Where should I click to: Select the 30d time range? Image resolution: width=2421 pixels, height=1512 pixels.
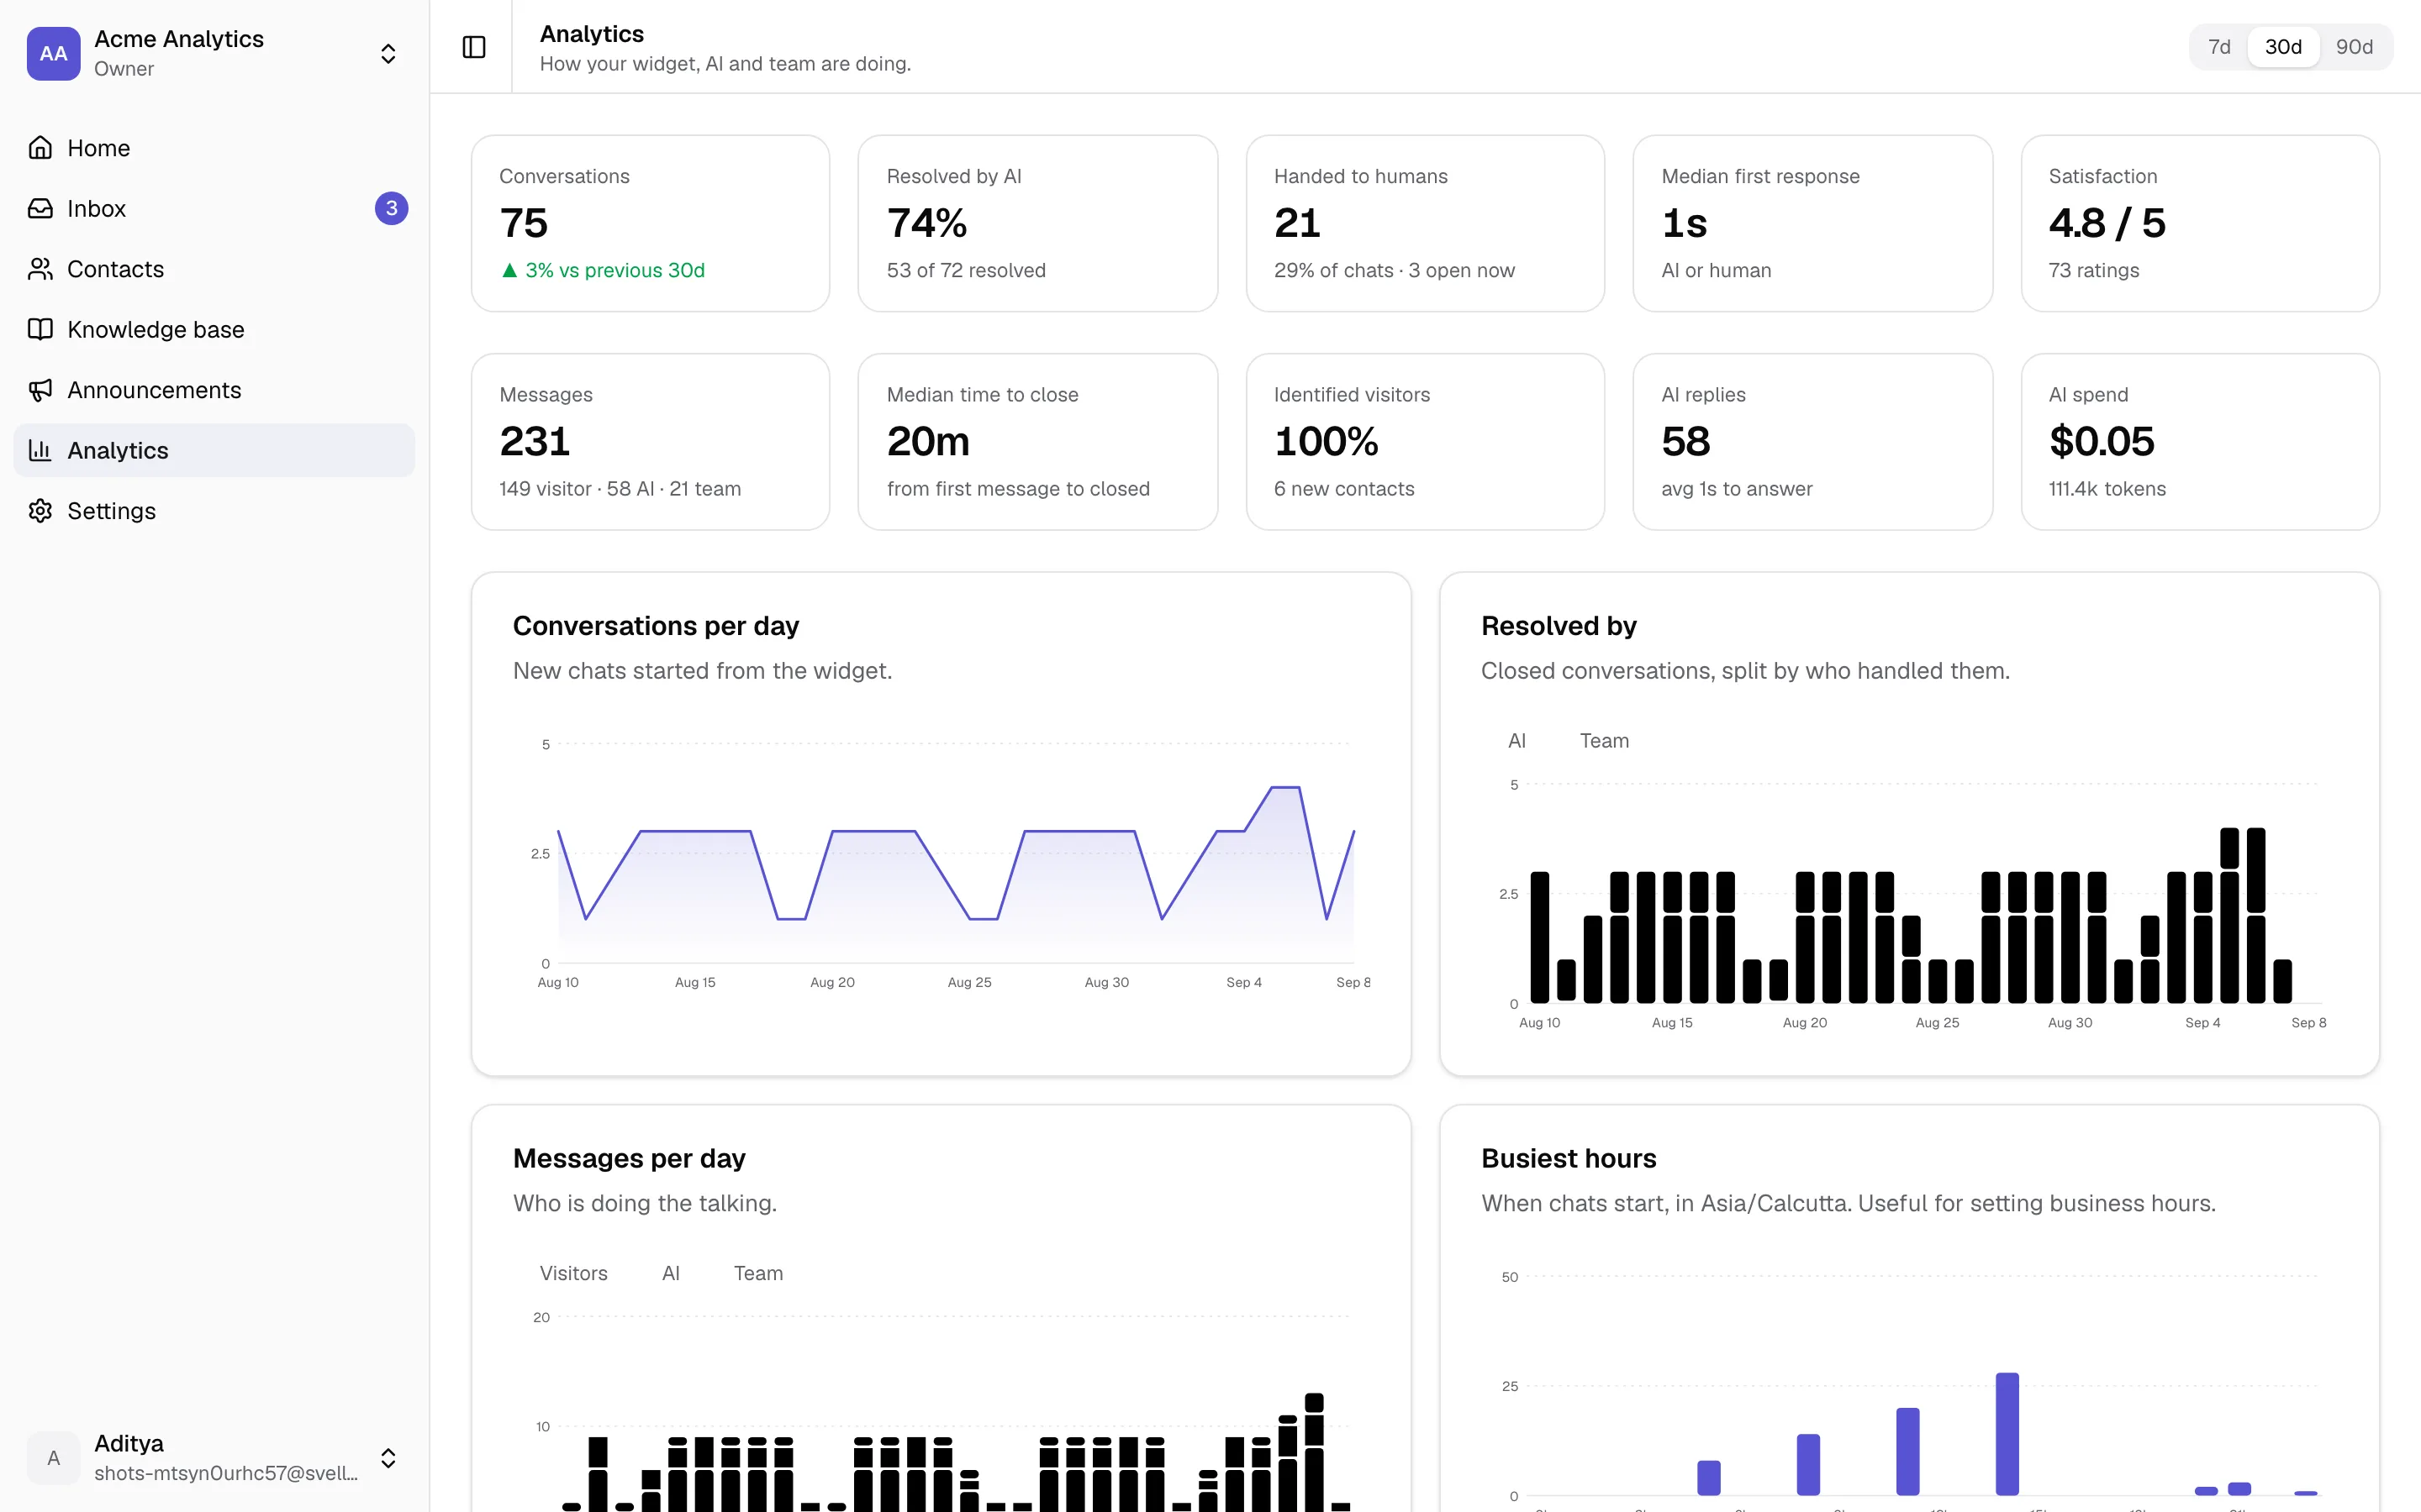[x=2283, y=47]
